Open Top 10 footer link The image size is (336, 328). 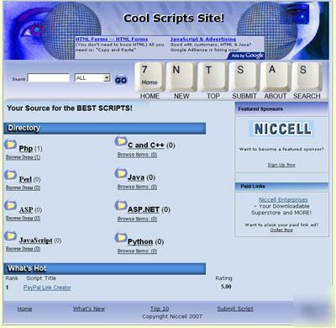[x=160, y=309]
